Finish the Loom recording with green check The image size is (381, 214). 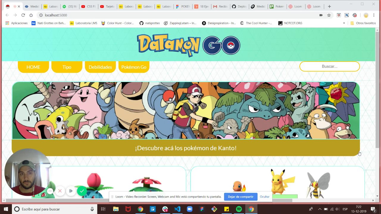point(82,191)
